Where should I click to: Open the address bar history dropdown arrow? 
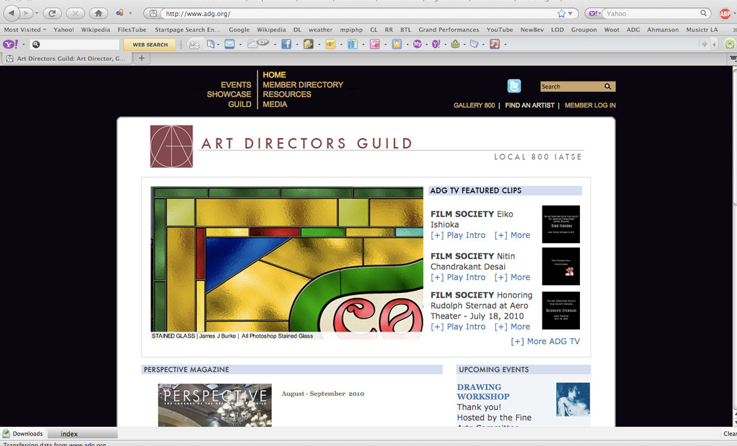571,14
